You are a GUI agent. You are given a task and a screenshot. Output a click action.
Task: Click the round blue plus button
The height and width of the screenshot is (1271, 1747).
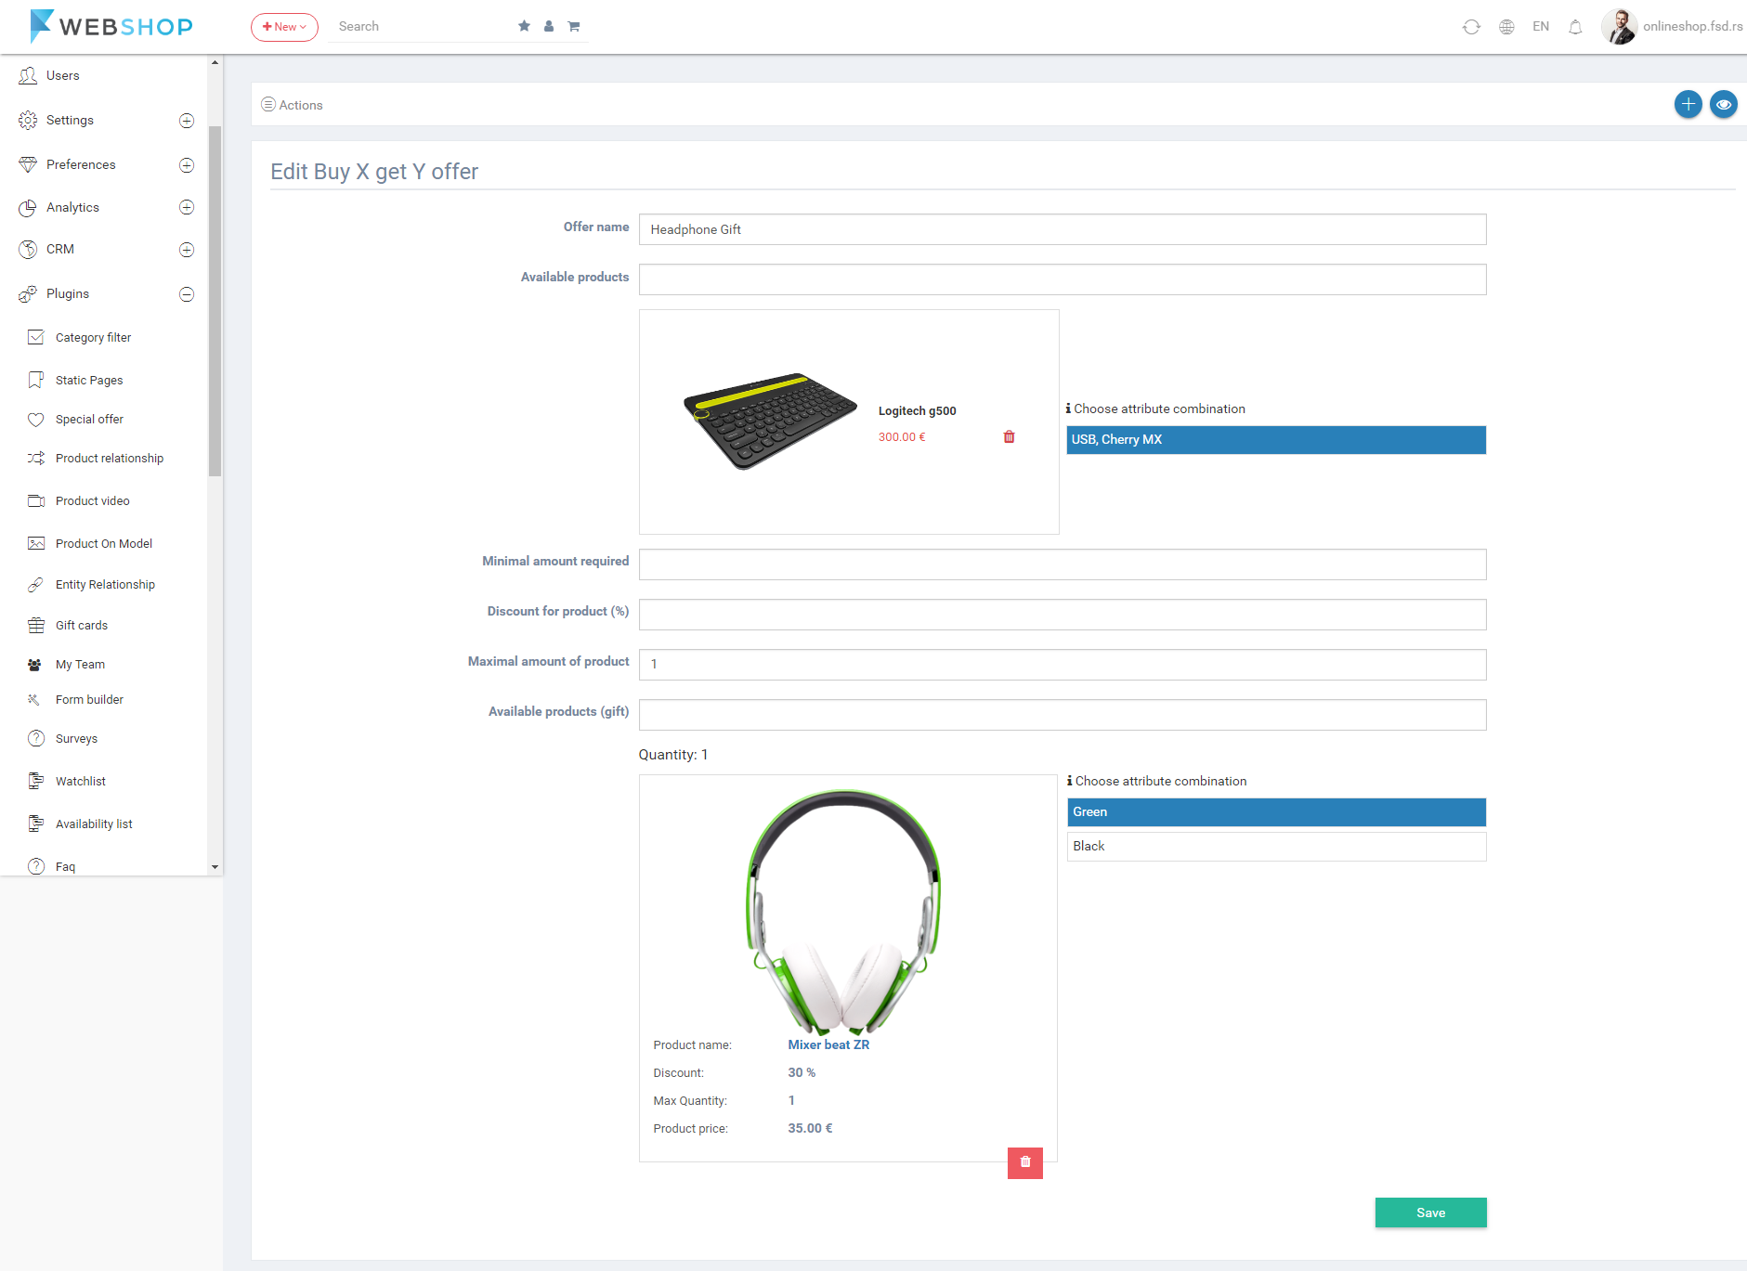(1688, 104)
